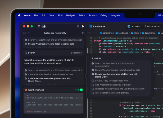Open the Editor menu
The image size is (163, 118).
coord(82,15)
